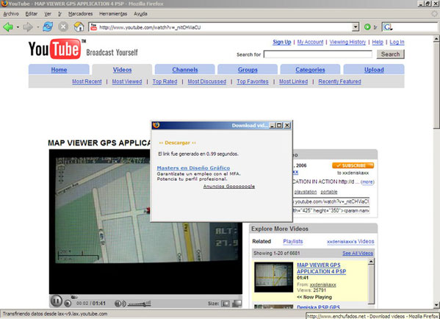Open the Archivo menu
The height and width of the screenshot is (319, 440).
[11, 14]
